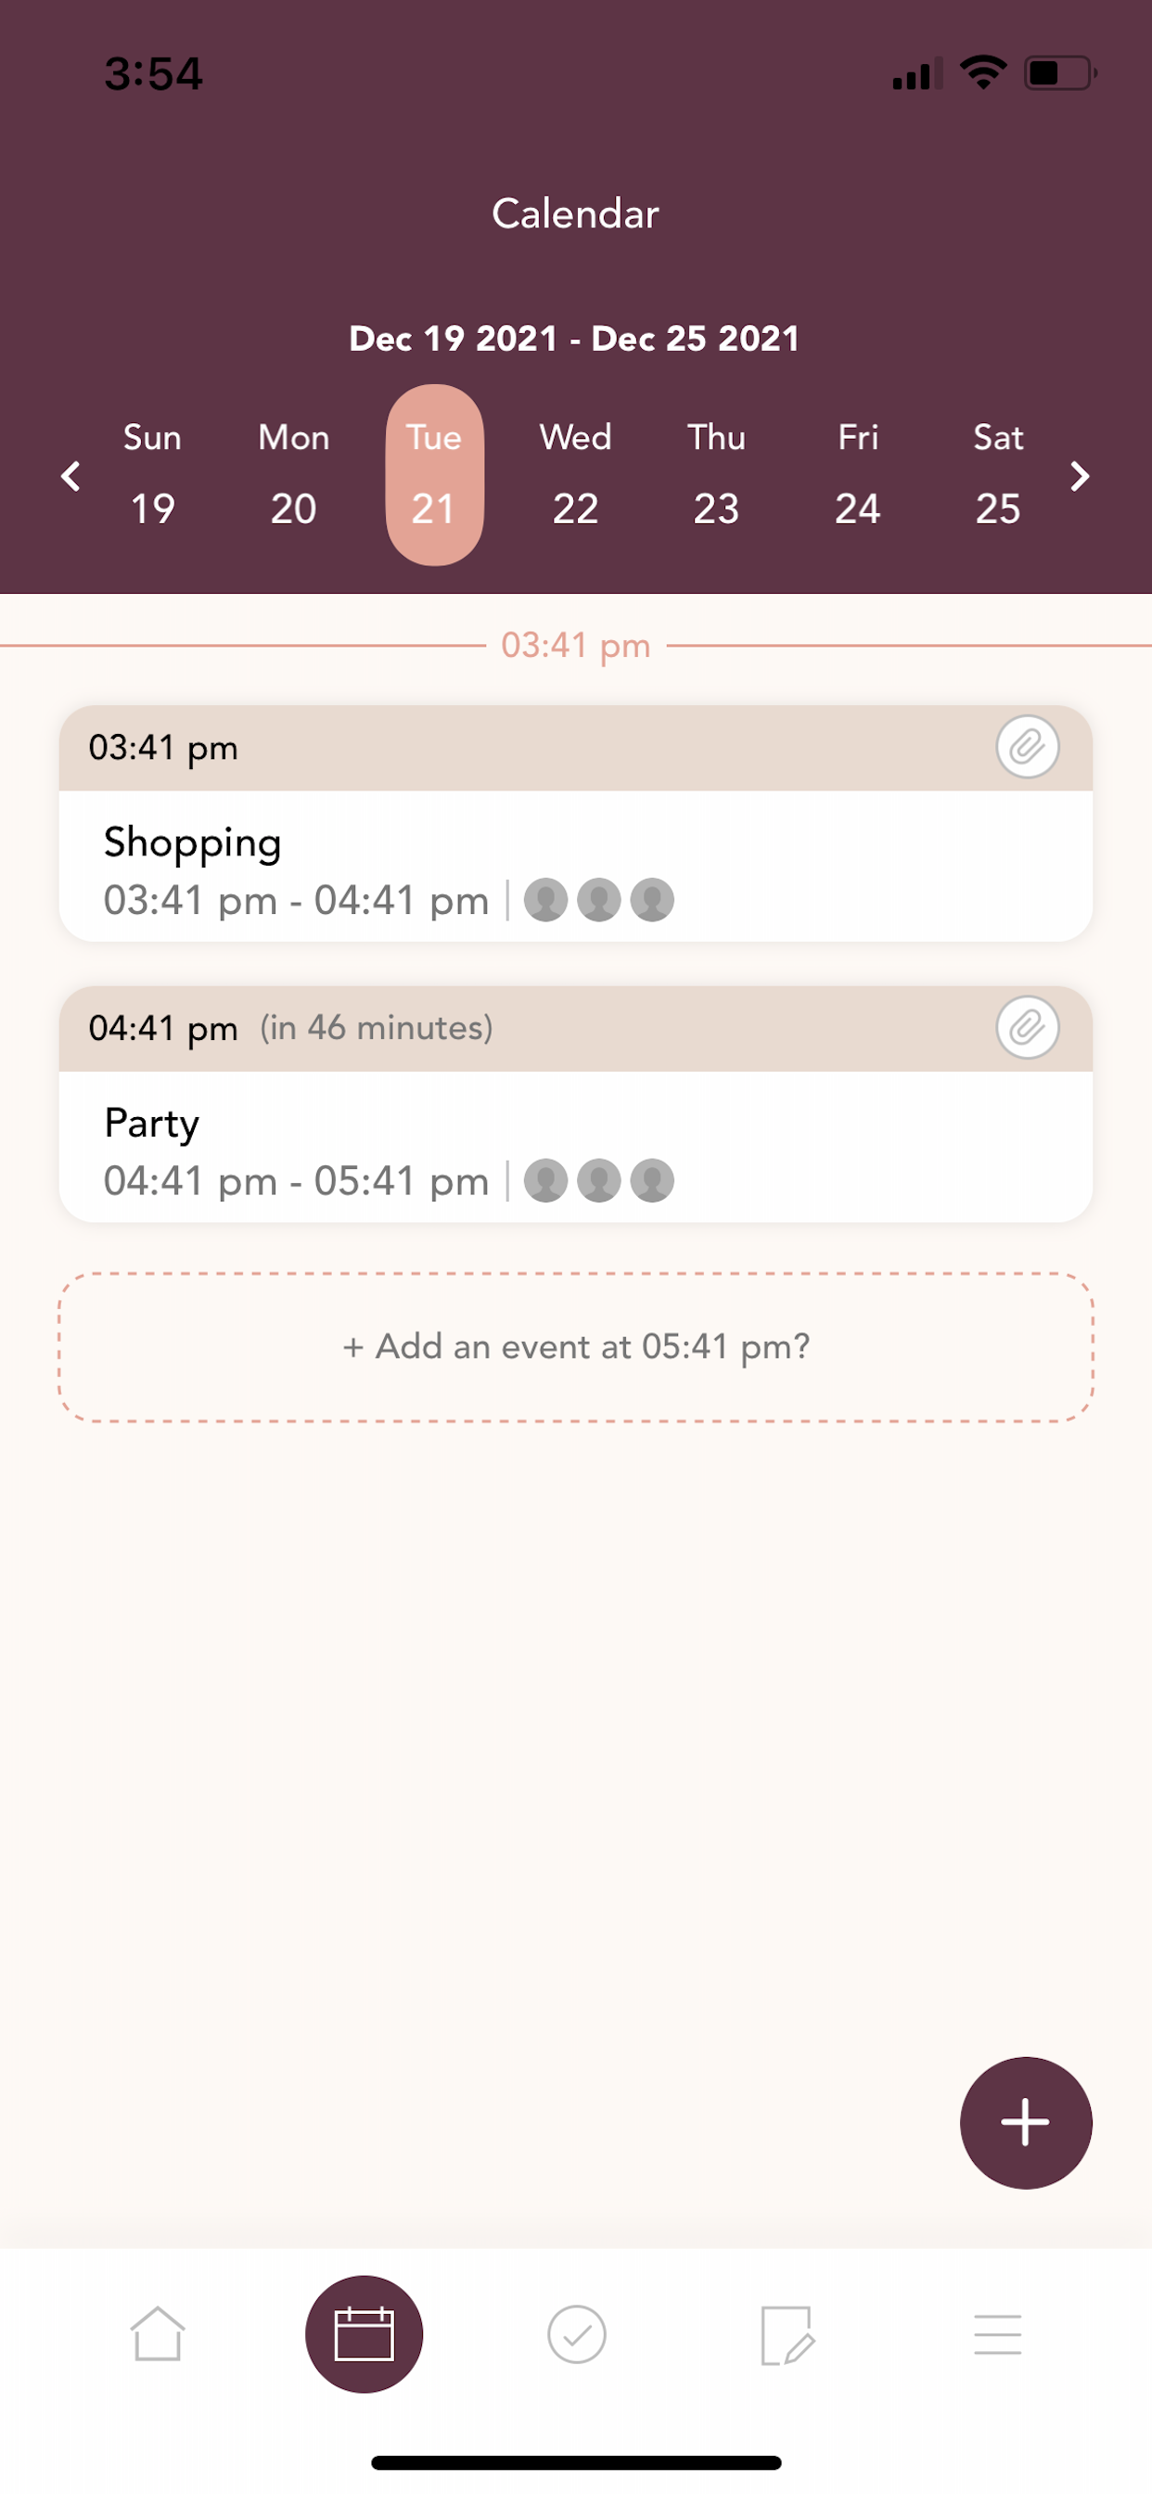The height and width of the screenshot is (2494, 1152).
Task: Go to next week arrow
Action: click(1081, 475)
